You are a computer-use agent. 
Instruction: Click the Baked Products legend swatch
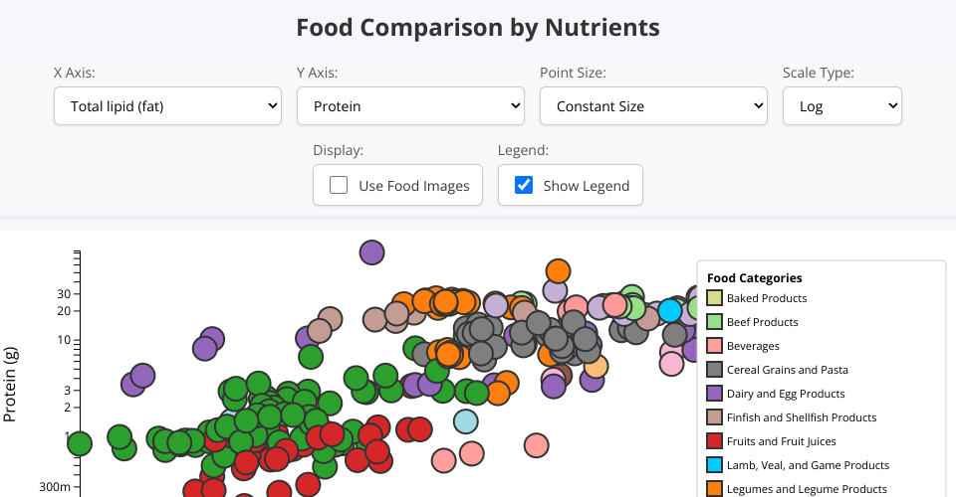click(714, 298)
